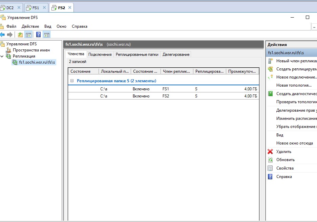
Task: Open the Справка menu
Action: pyautogui.click(x=80, y=26)
